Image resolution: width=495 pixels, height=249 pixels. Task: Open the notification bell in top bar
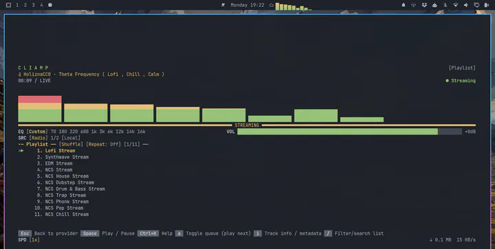click(x=404, y=5)
